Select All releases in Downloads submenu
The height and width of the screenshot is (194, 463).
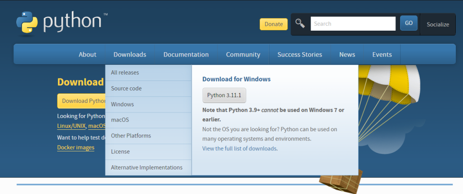(148, 73)
